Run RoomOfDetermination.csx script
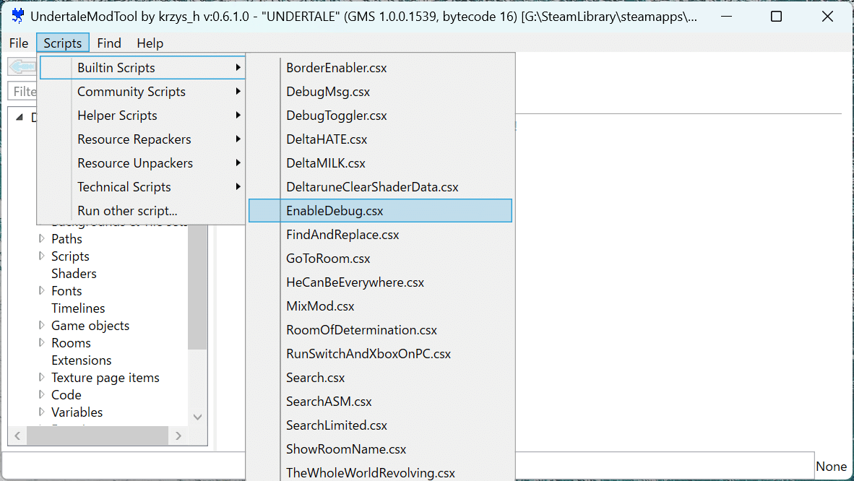Image resolution: width=854 pixels, height=481 pixels. [380, 330]
